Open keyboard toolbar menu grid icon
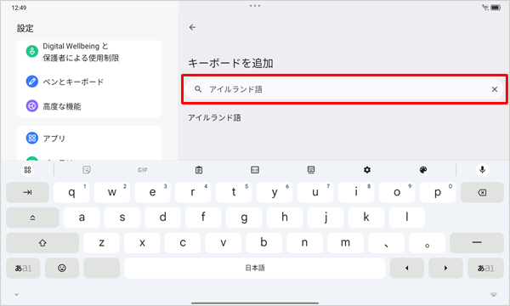 pos(28,170)
